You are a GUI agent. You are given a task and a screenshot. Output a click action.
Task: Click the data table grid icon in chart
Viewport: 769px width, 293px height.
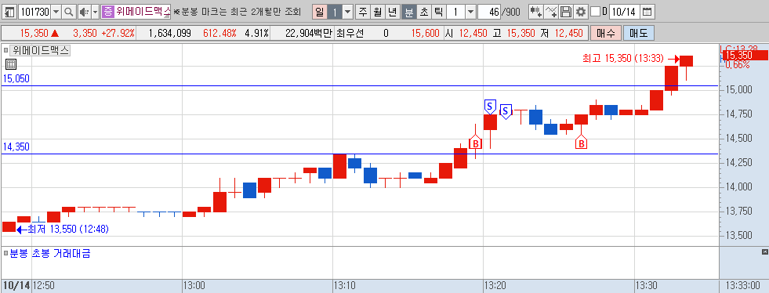(x=11, y=64)
